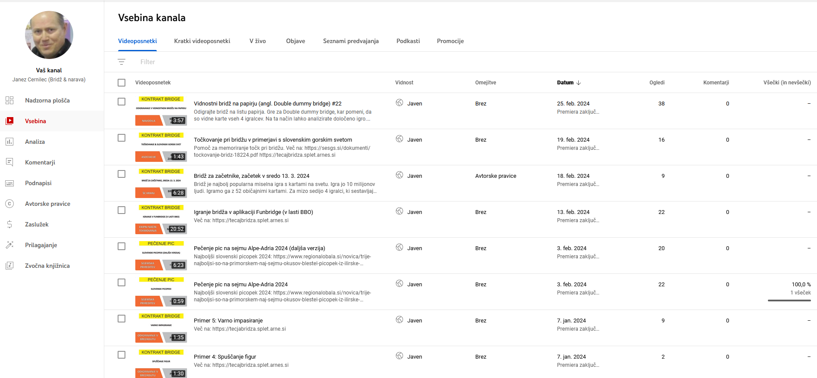Click the likes bar for Pečenje pic video
Viewport: 817px width, 378px height.
[789, 300]
